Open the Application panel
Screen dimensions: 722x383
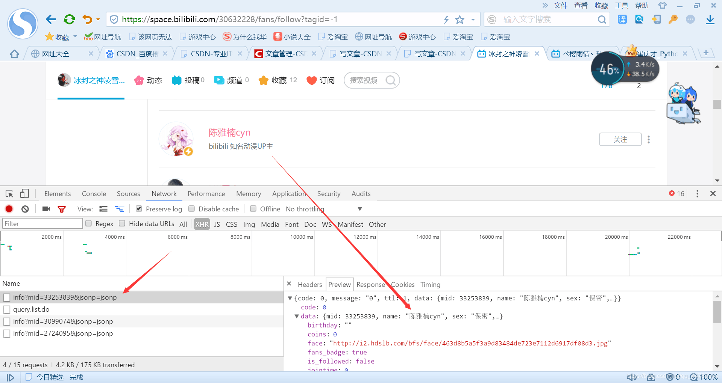point(289,194)
